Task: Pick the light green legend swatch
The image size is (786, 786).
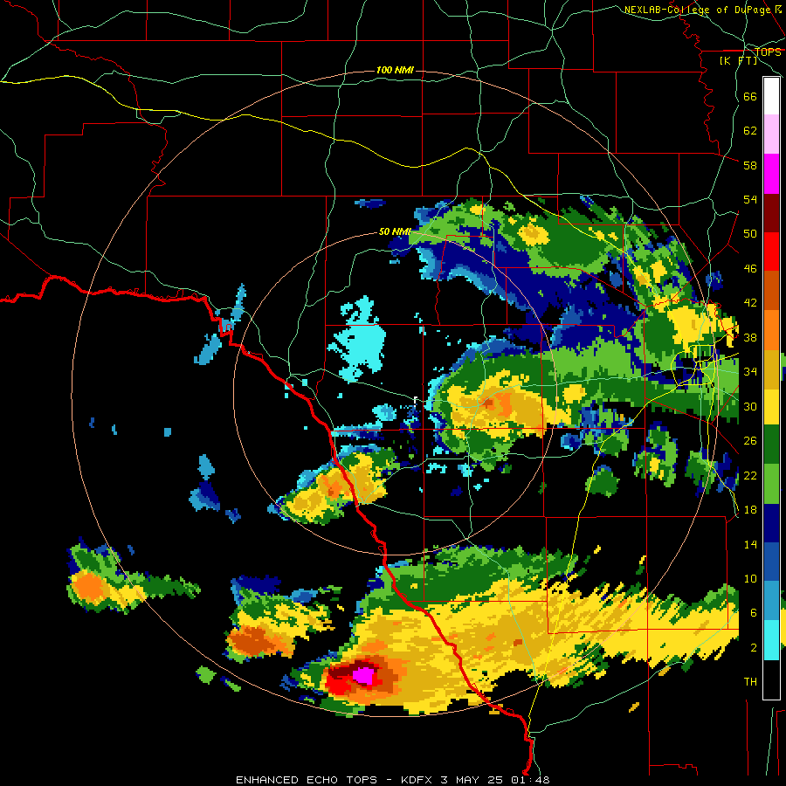Action: pos(771,484)
